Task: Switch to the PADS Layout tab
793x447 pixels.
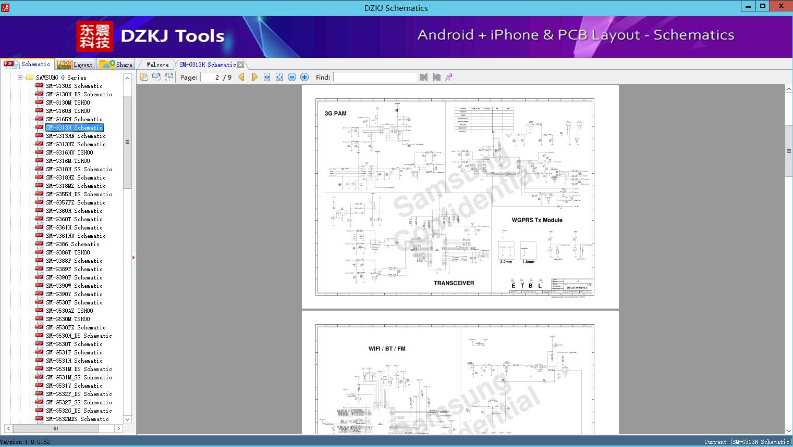Action: coord(75,65)
